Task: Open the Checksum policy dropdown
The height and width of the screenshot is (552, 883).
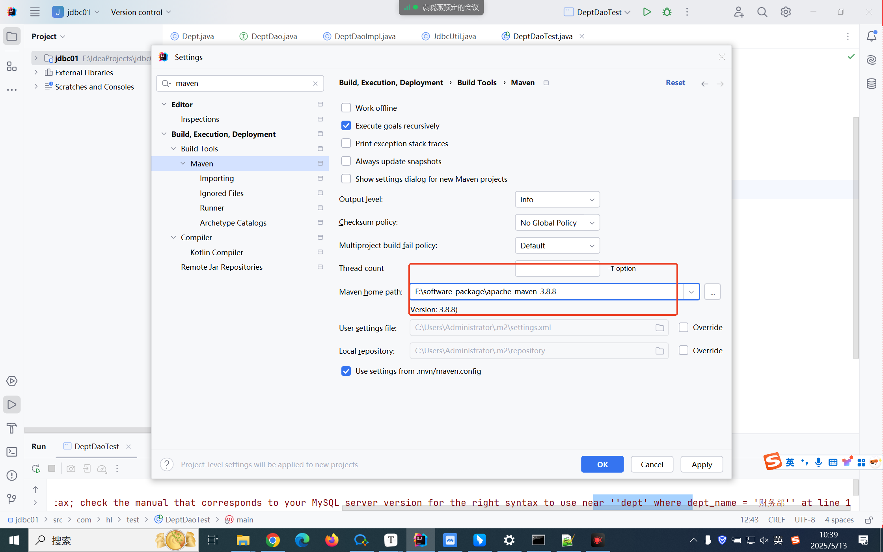Action: coord(557,223)
